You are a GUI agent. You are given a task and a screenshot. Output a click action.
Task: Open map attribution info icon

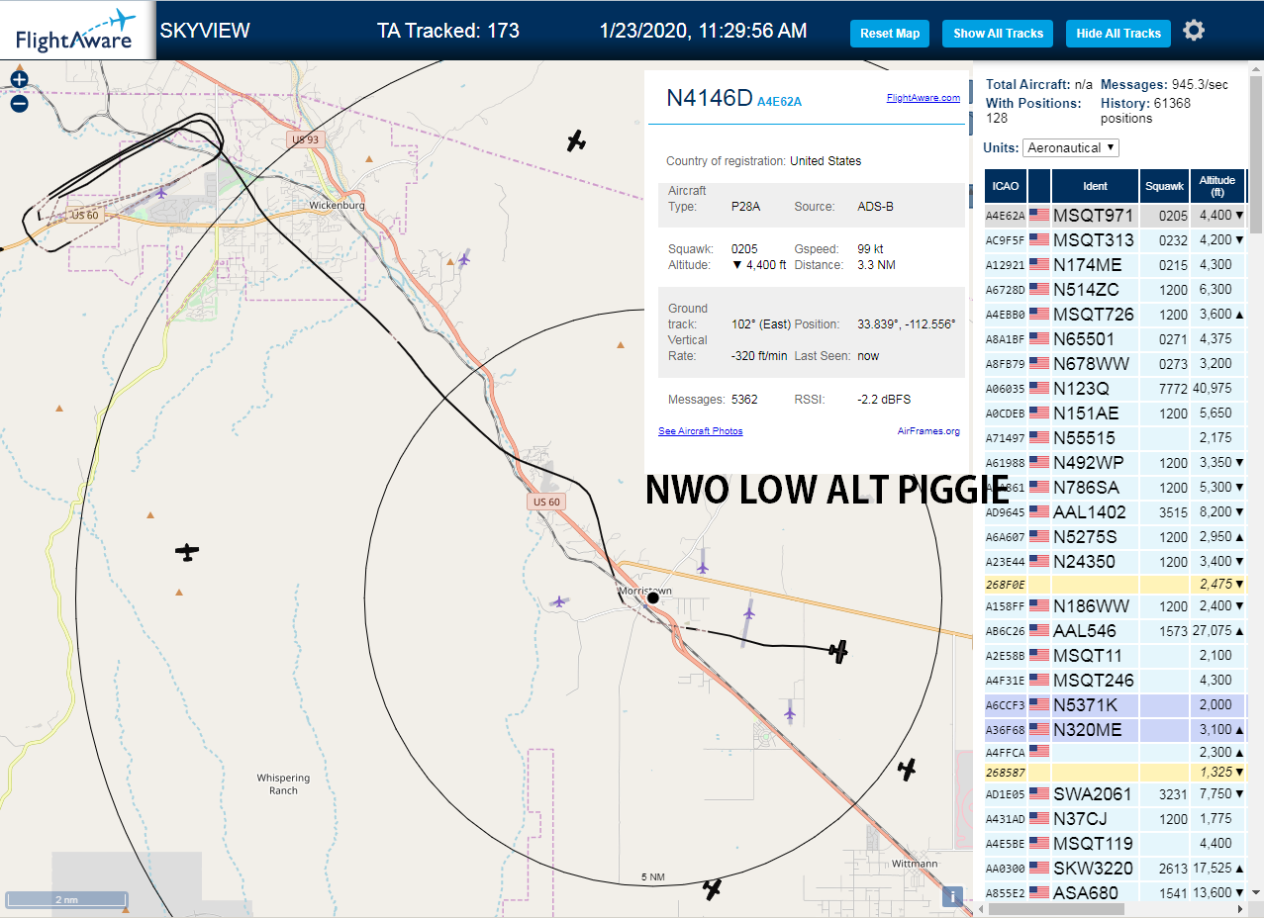coord(952,896)
